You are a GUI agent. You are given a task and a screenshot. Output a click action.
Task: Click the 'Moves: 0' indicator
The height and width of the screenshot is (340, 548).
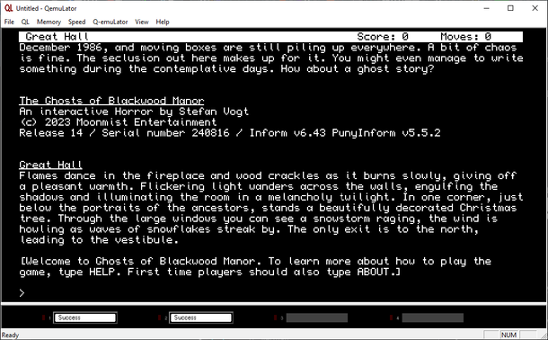coord(466,36)
